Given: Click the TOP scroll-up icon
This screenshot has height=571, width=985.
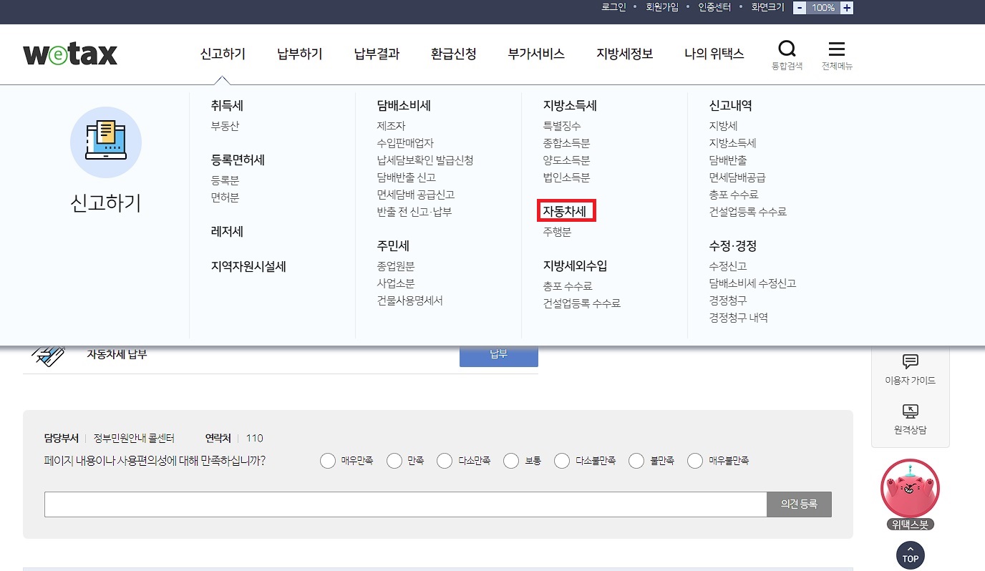Looking at the screenshot, I should (x=910, y=555).
